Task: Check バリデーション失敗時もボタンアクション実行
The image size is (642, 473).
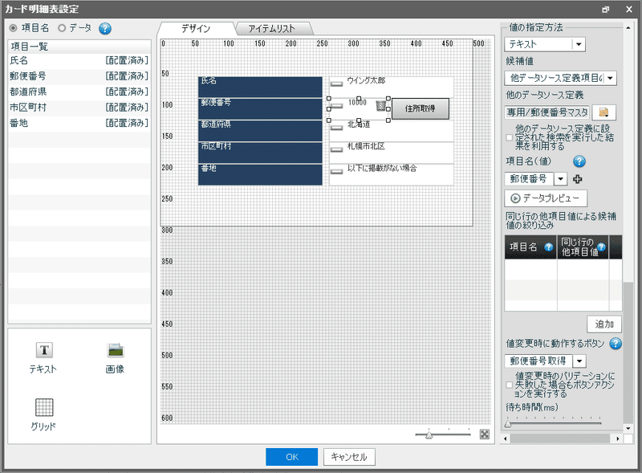Action: [x=509, y=384]
